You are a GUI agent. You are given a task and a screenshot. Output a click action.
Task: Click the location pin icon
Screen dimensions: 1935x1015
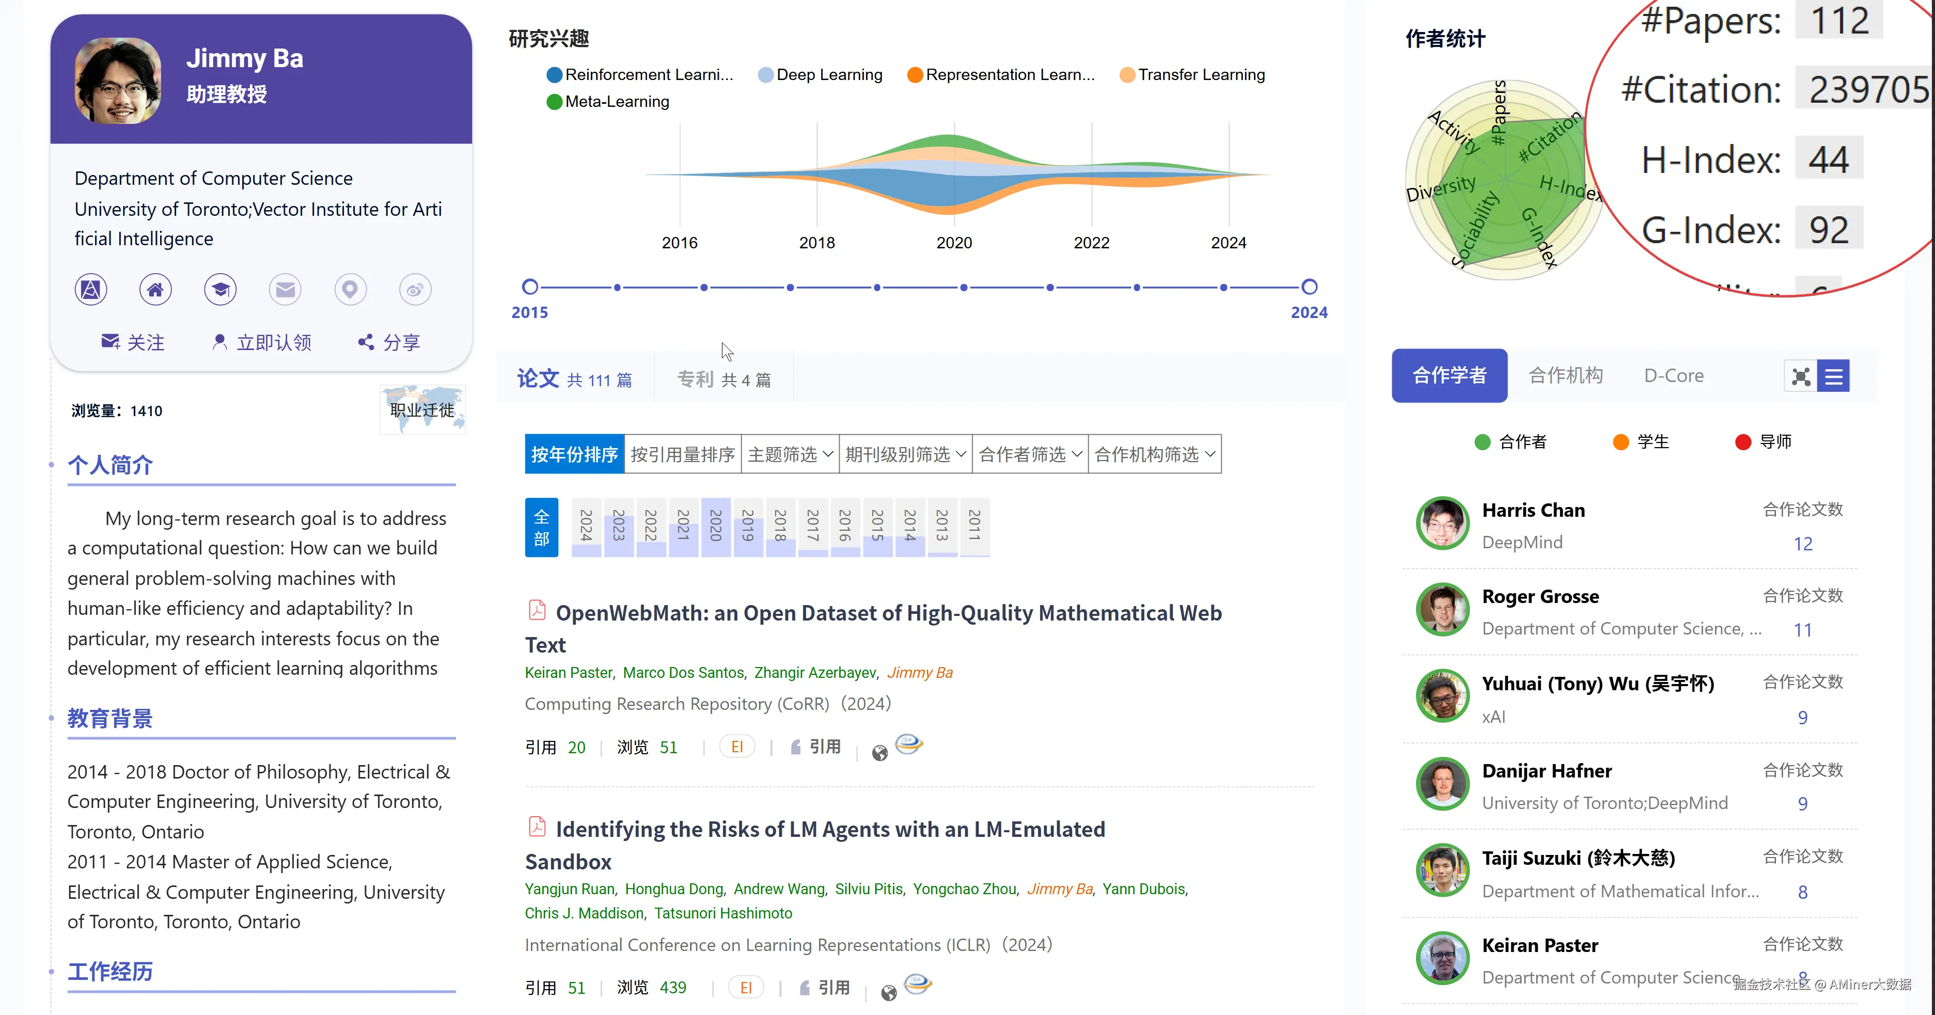(350, 289)
